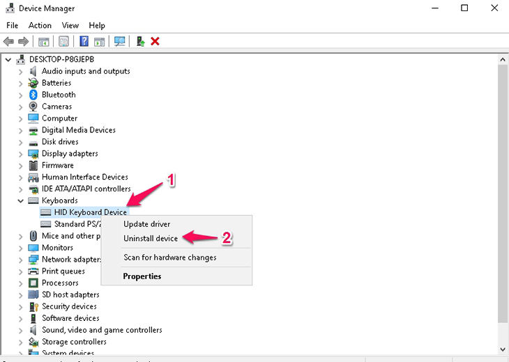Screen dimensions: 509x362
Task: Click the Audio inputs and outputs speaker icon
Action: coord(33,71)
